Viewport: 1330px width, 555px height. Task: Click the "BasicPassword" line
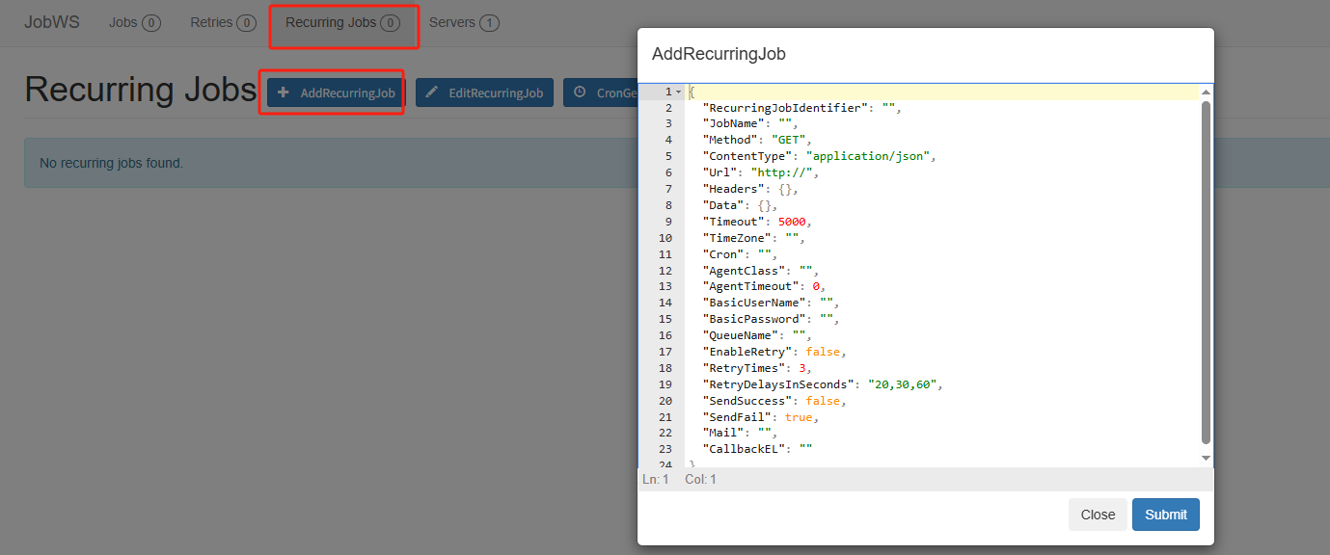(772, 319)
